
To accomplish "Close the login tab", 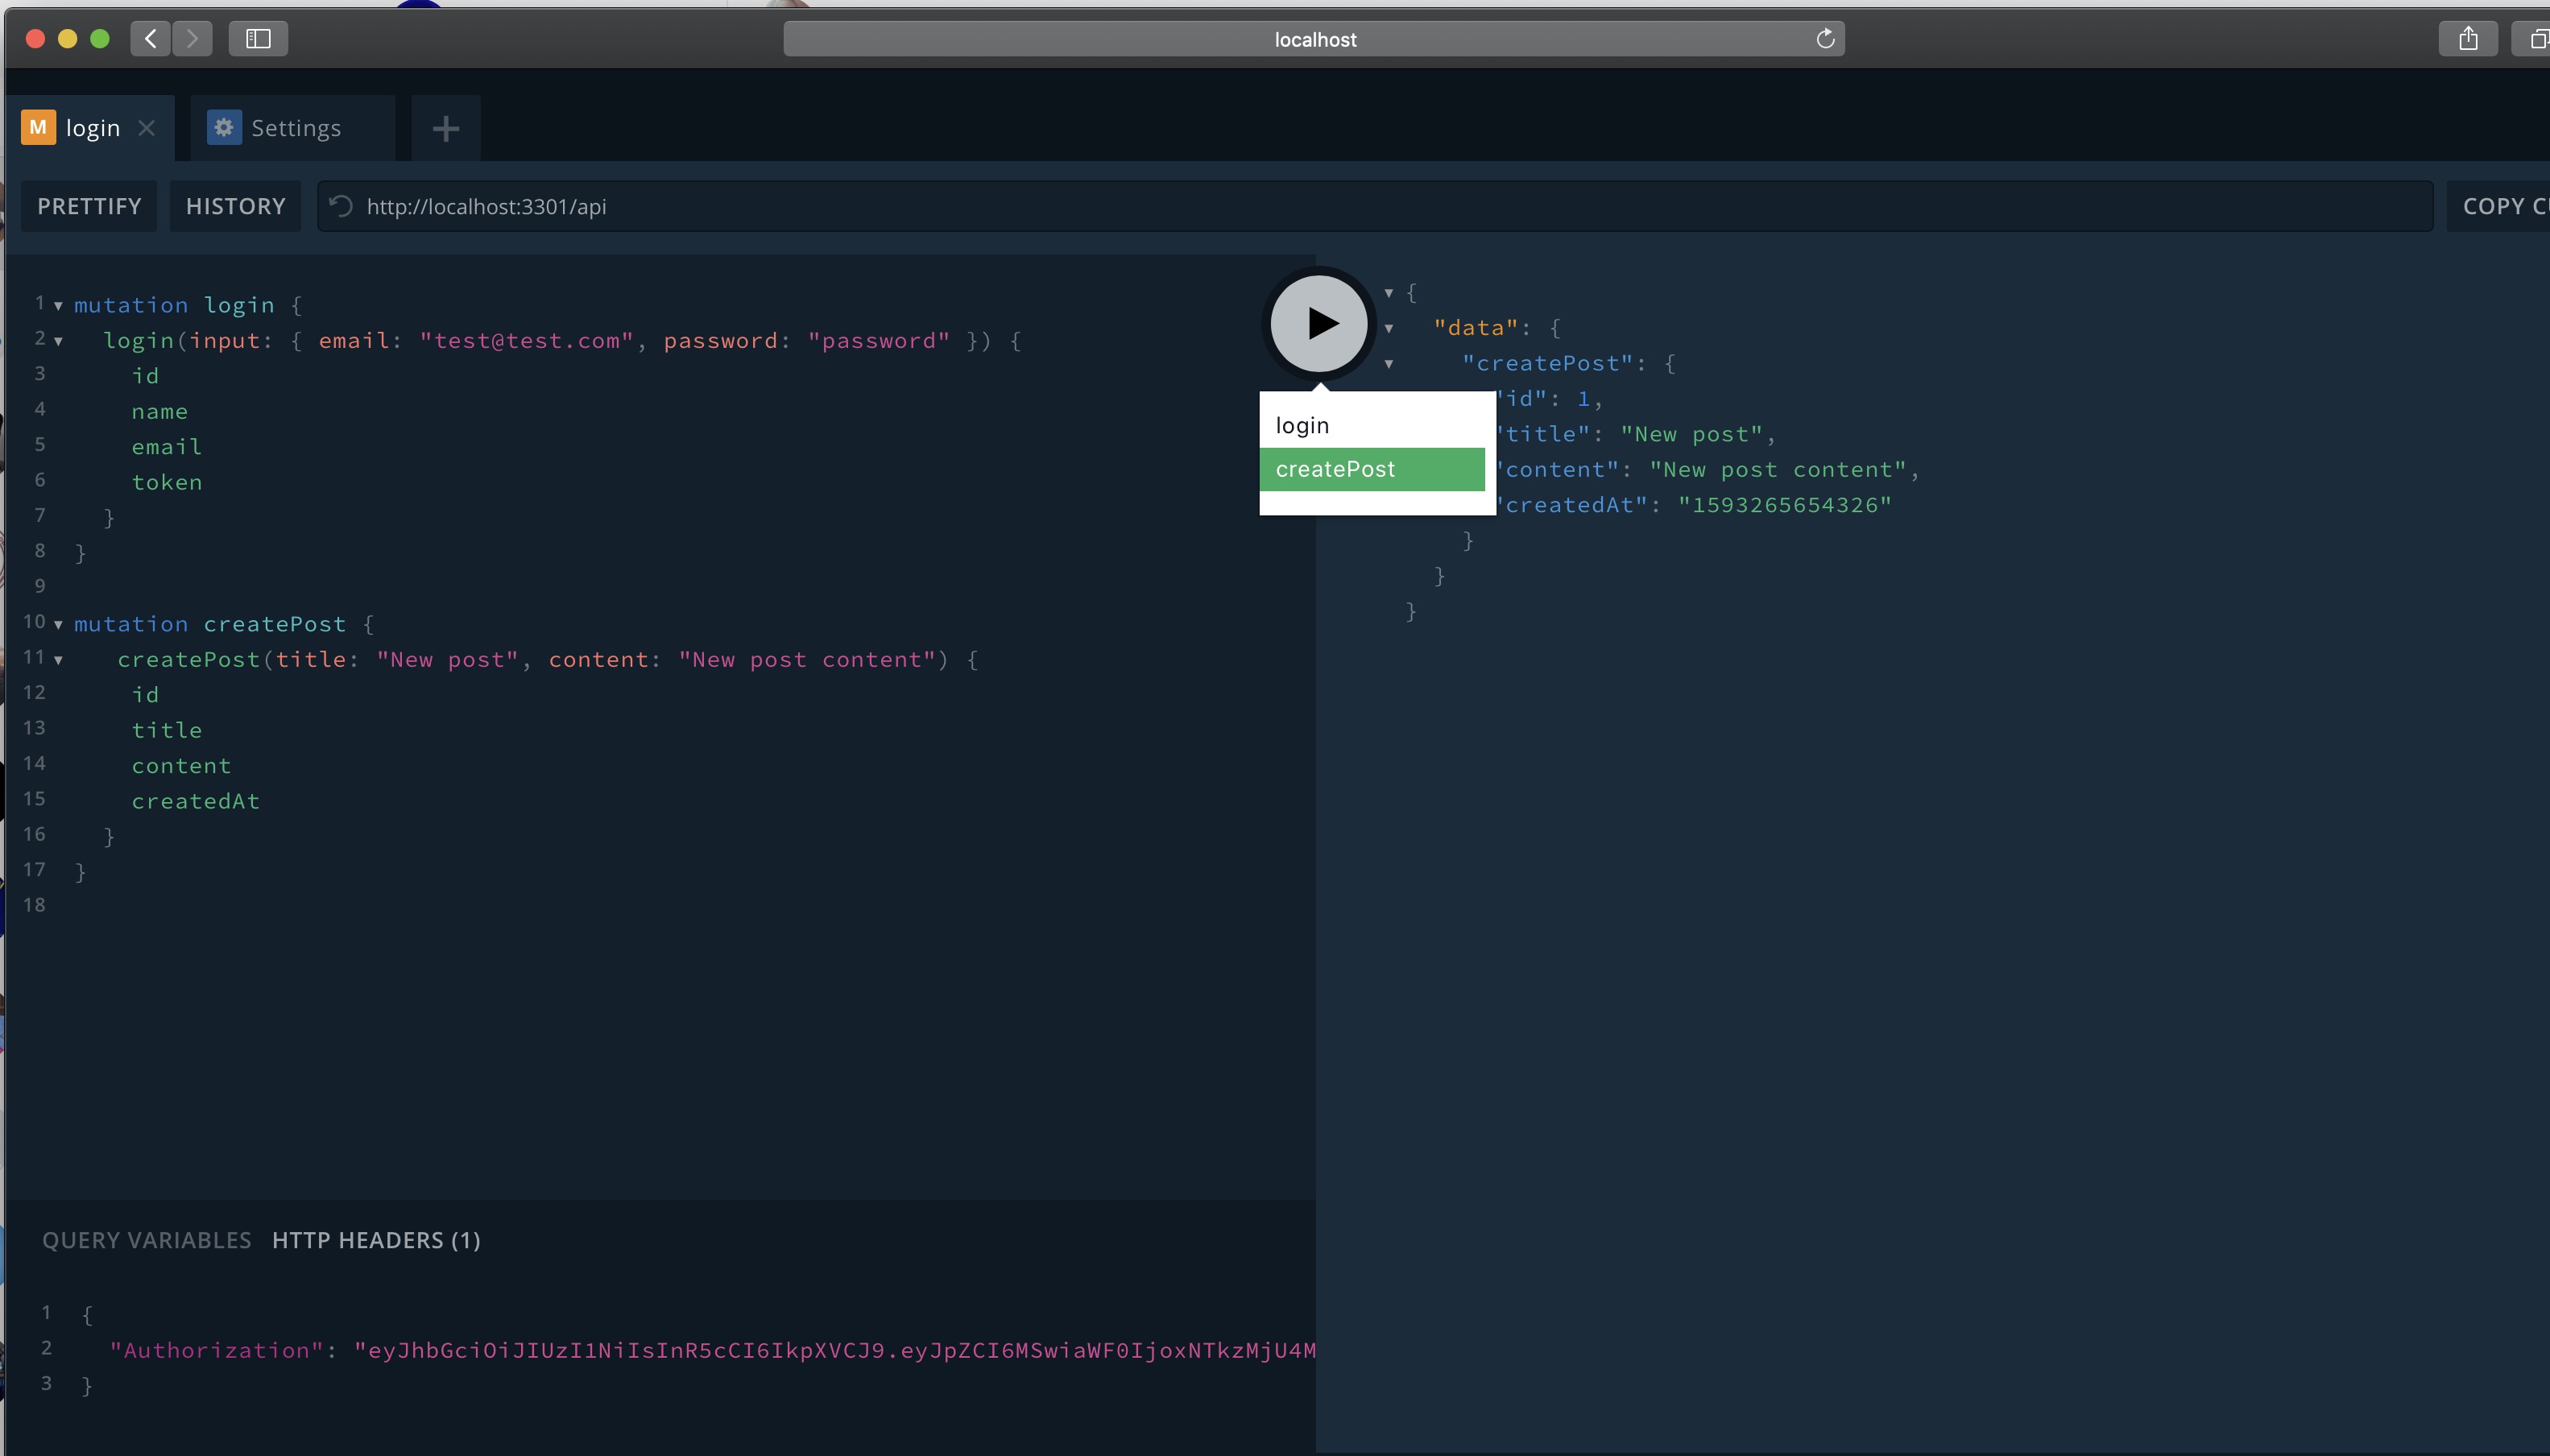I will [147, 128].
